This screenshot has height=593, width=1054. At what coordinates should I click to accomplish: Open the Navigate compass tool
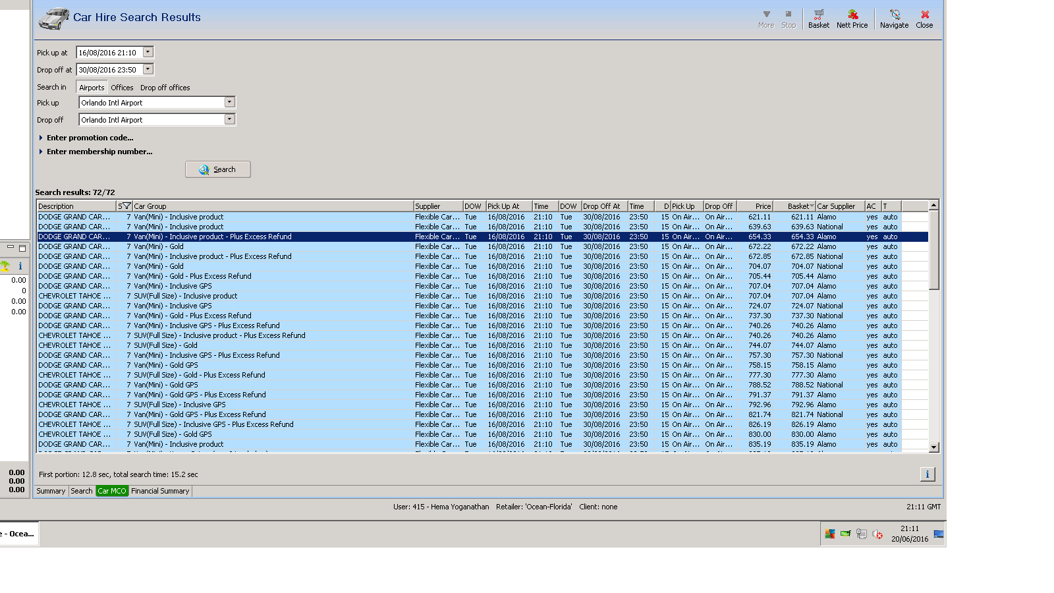tap(894, 19)
